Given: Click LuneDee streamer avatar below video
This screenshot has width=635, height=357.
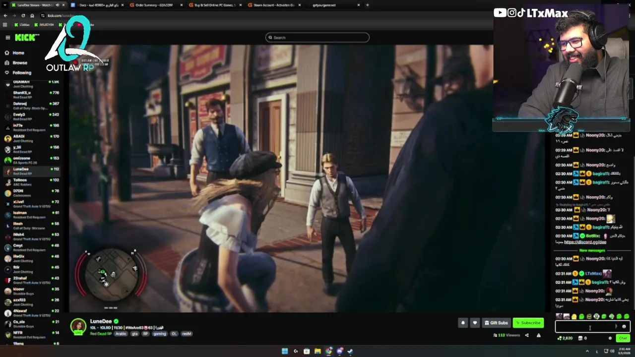Looking at the screenshot, I should [78, 326].
